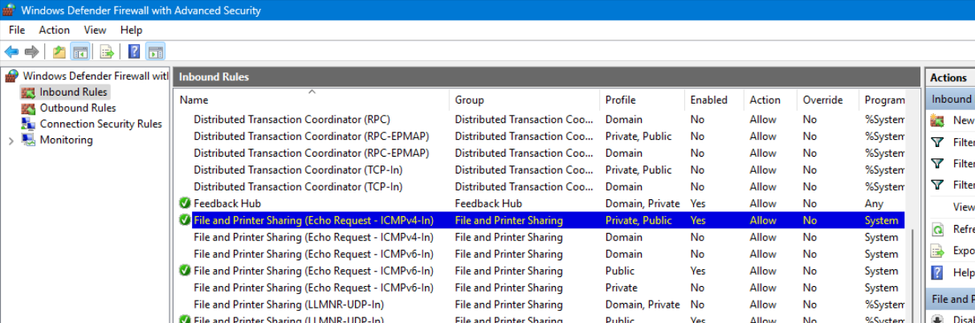Viewport: 975px width, 323px height.
Task: Sort rules by the Enabled column header
Action: tap(708, 100)
